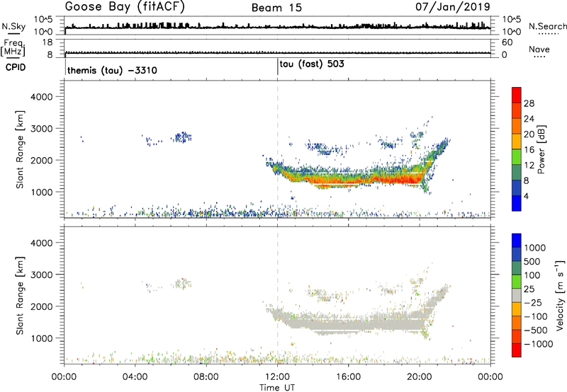Click the dashed 12:00 CPID marker in power panel

tap(277, 149)
